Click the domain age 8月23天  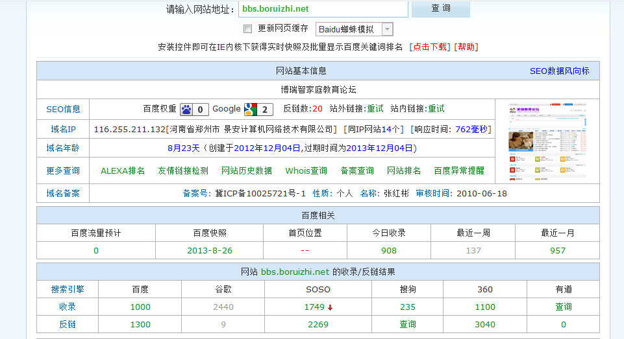tap(184, 148)
